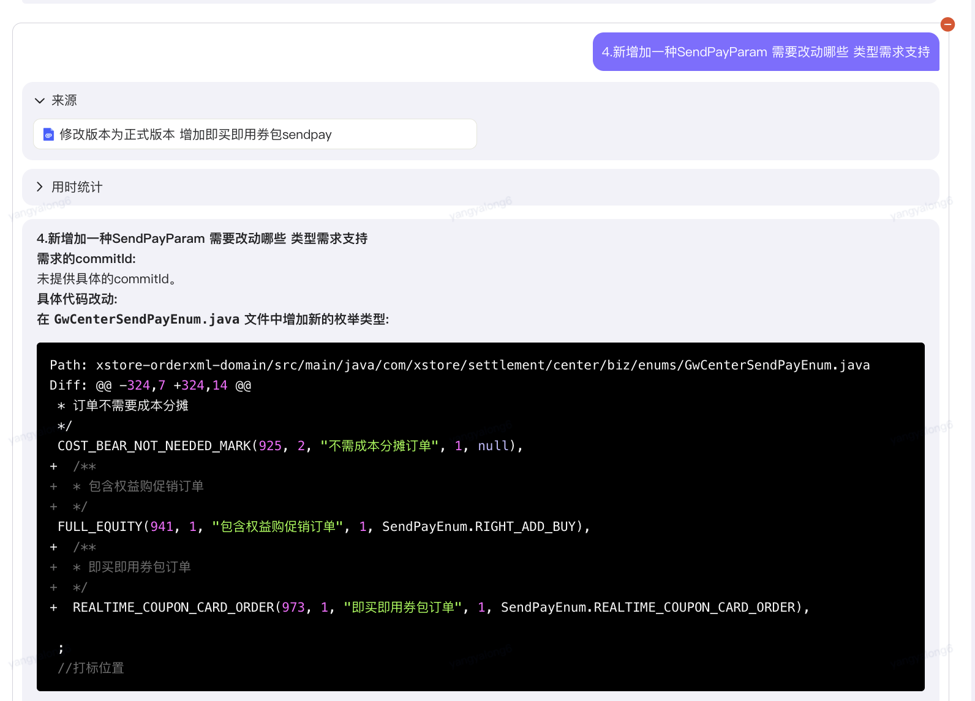975x701 pixels.
Task: Open source 修改版本为正式版本 增加即买即用券包sendpay
Action: click(x=255, y=134)
